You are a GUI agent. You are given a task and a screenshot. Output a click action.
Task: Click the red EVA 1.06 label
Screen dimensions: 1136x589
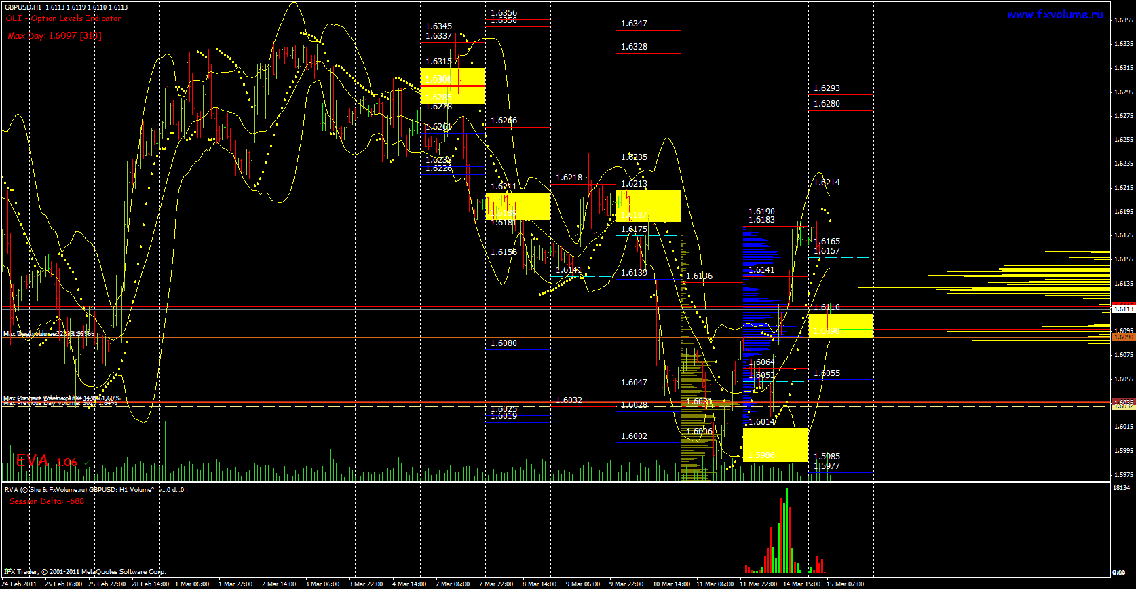pos(46,461)
